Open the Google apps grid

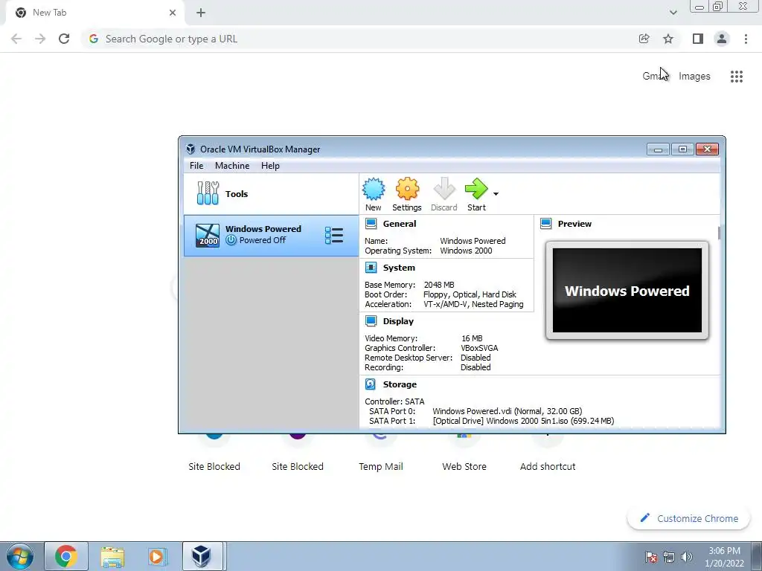click(x=736, y=77)
